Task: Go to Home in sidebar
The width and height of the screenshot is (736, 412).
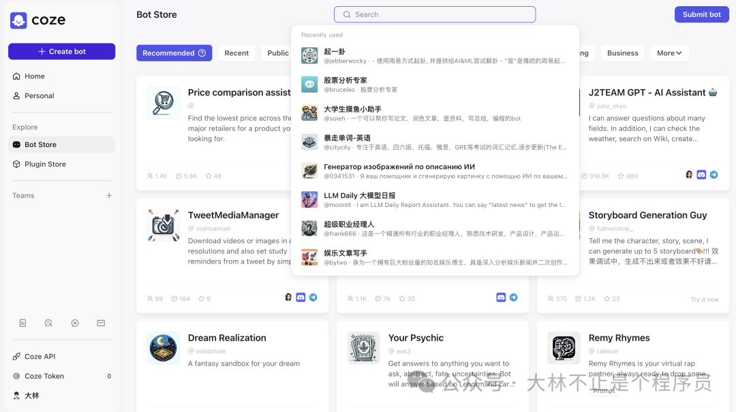Action: (x=35, y=76)
